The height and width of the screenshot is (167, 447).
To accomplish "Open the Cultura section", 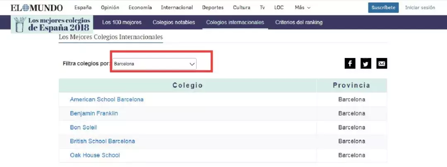I will point(241,8).
